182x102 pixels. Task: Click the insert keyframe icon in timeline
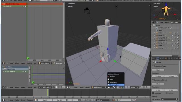click(133, 100)
